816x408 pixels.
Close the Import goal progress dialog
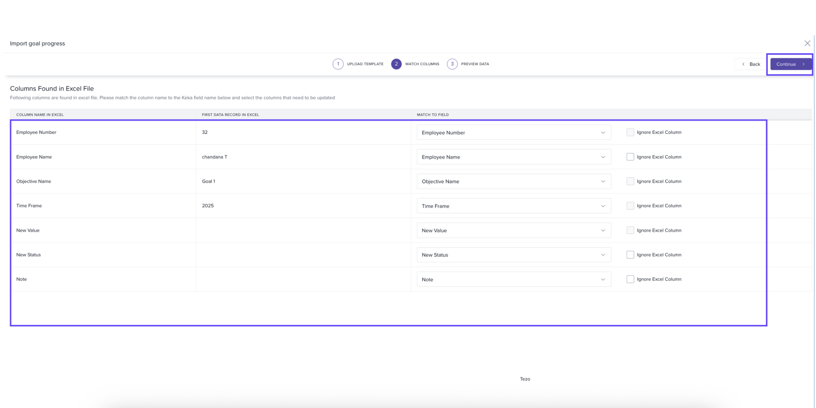tap(807, 43)
